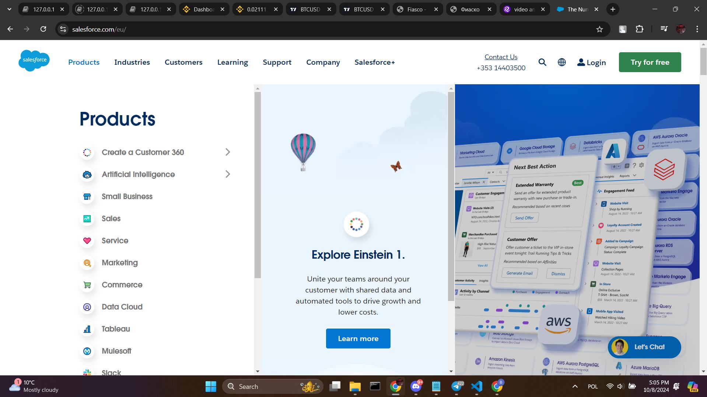The height and width of the screenshot is (397, 707).
Task: Open the Customers menu
Action: [183, 62]
